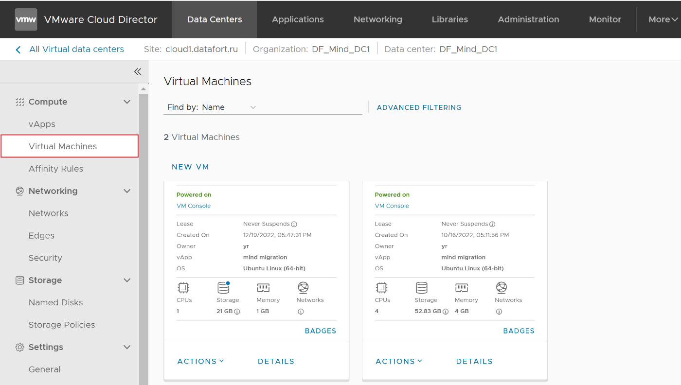The image size is (681, 385).
Task: Open the Applications tab
Action: point(298,19)
